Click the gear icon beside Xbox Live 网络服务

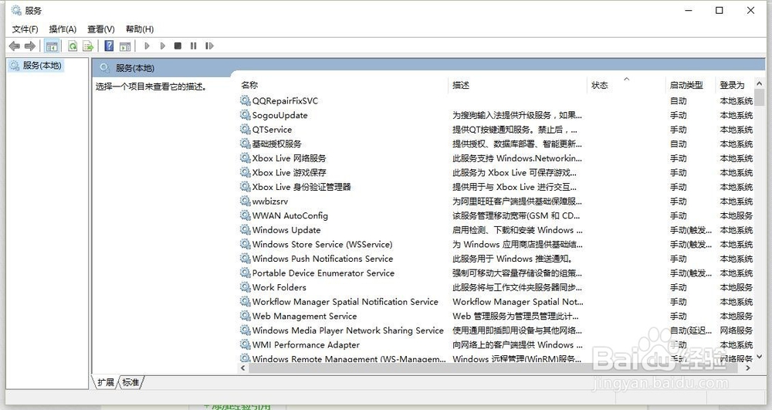(245, 158)
